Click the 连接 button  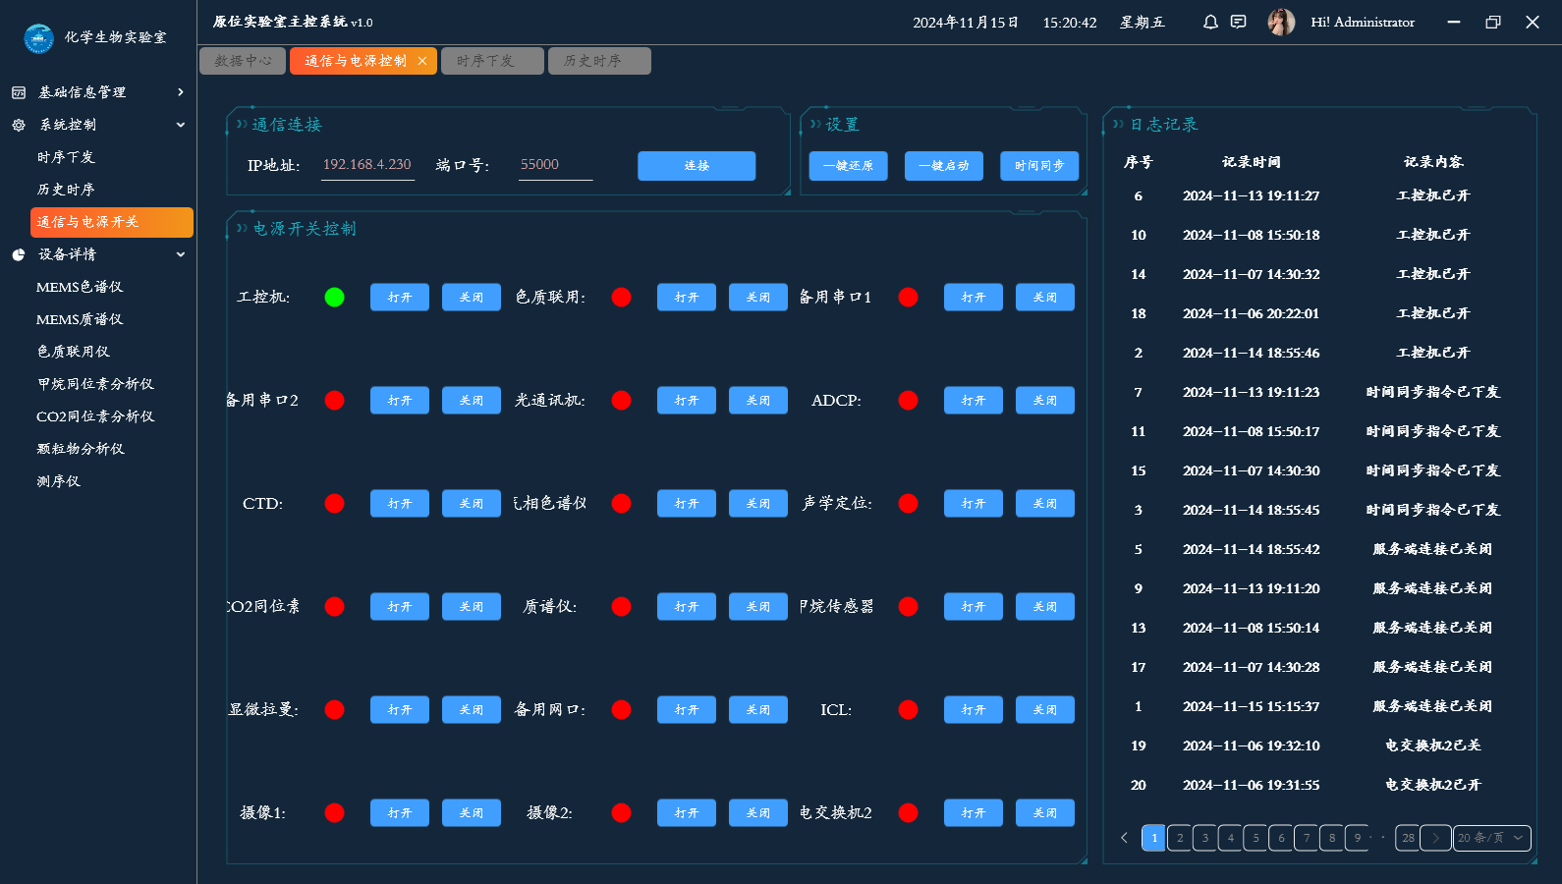[x=697, y=166]
